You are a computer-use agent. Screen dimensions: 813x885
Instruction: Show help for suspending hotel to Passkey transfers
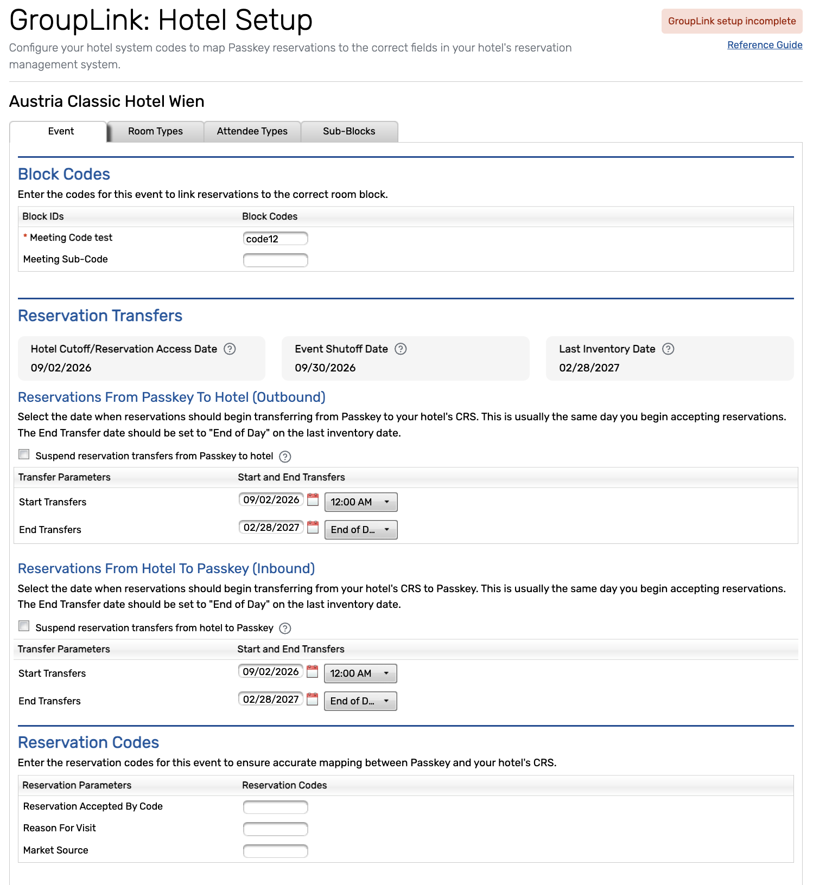point(285,628)
